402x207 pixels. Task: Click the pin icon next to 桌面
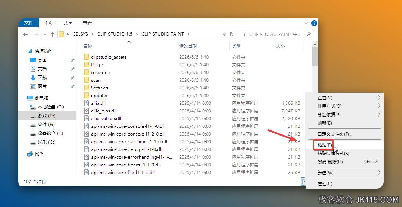(x=73, y=60)
